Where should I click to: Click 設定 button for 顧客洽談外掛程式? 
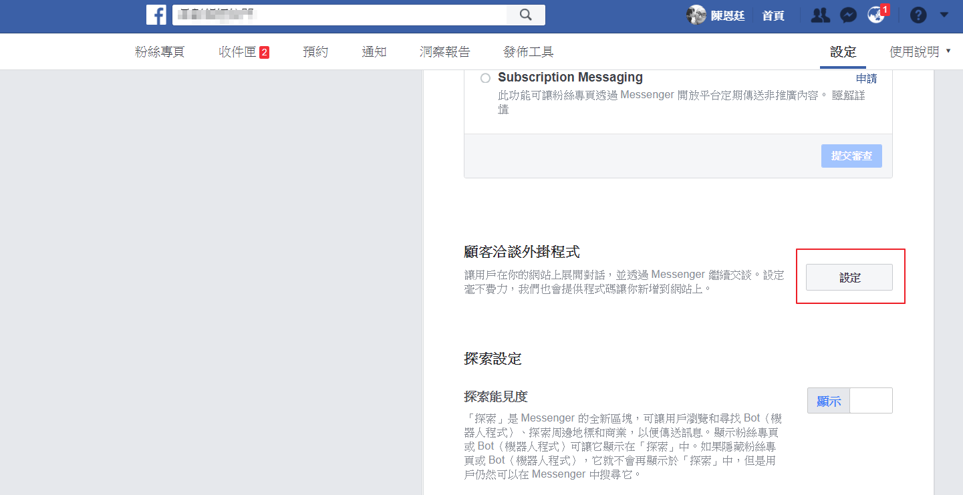pyautogui.click(x=849, y=277)
